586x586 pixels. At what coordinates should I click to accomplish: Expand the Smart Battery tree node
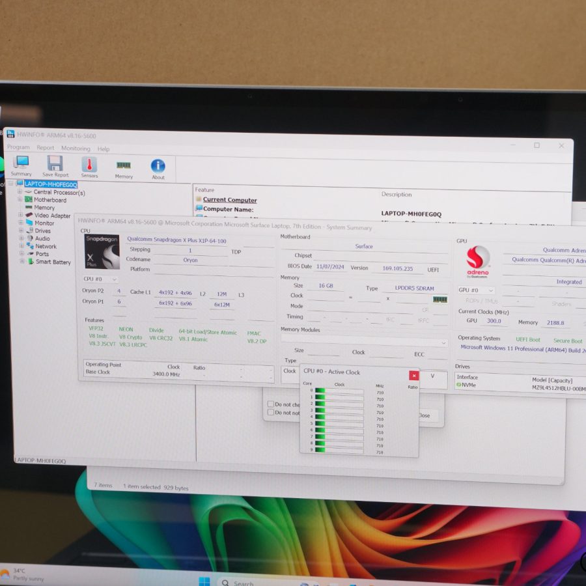tap(22, 261)
